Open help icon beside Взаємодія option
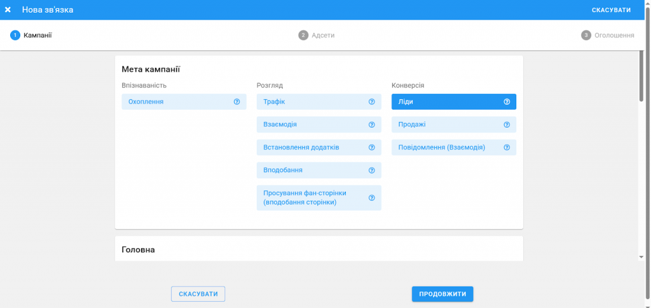Image resolution: width=651 pixels, height=308 pixels. [x=371, y=124]
